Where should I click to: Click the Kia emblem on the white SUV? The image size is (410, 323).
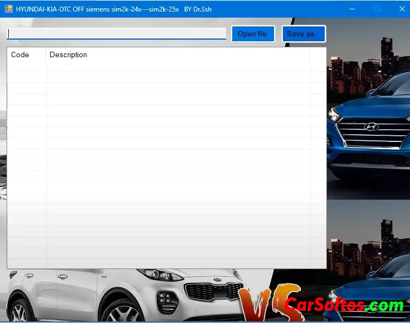point(217,280)
